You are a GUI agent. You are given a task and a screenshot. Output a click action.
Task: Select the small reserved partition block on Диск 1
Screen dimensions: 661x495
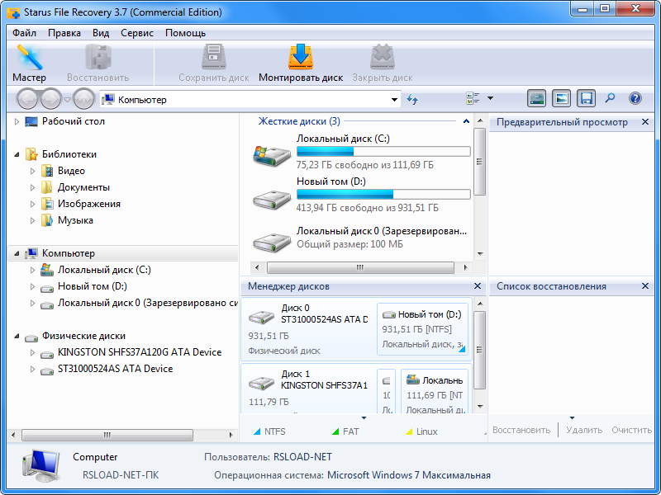(386, 391)
